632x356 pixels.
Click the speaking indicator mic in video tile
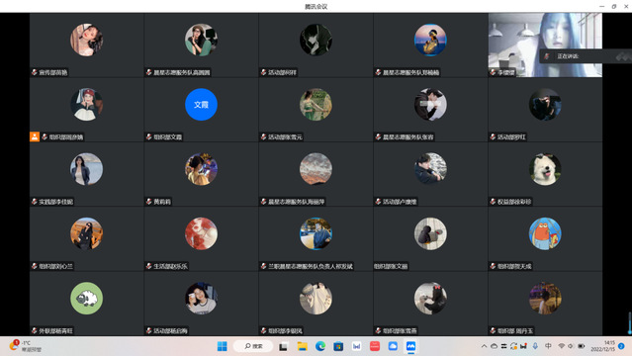click(x=547, y=56)
